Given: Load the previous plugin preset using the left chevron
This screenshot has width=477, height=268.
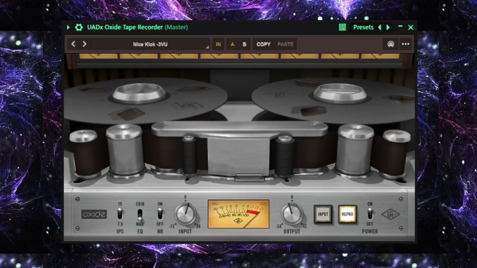Looking at the screenshot, I should point(73,44).
